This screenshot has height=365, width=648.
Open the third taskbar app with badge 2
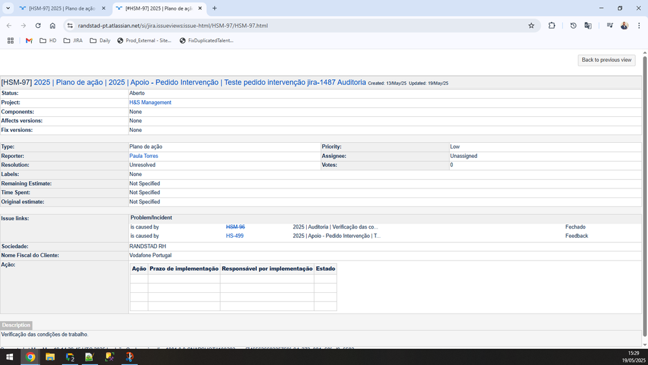point(70,357)
